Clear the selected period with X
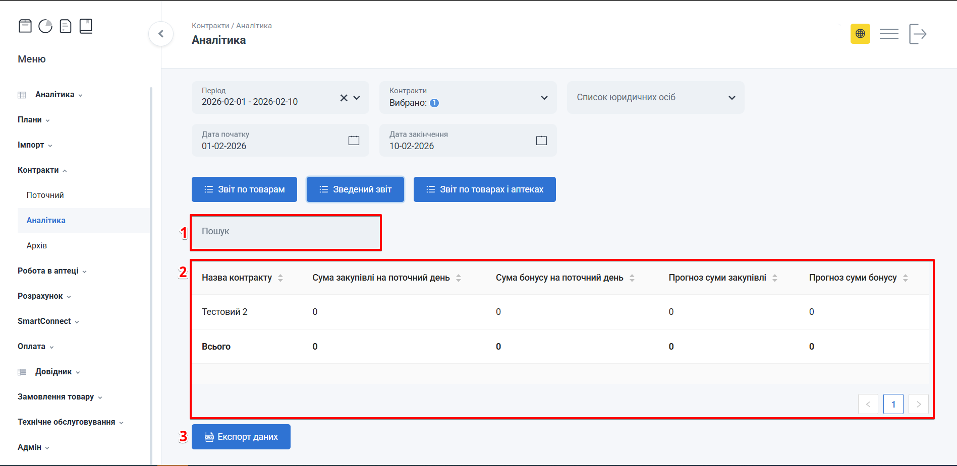Image resolution: width=957 pixels, height=466 pixels. (344, 98)
